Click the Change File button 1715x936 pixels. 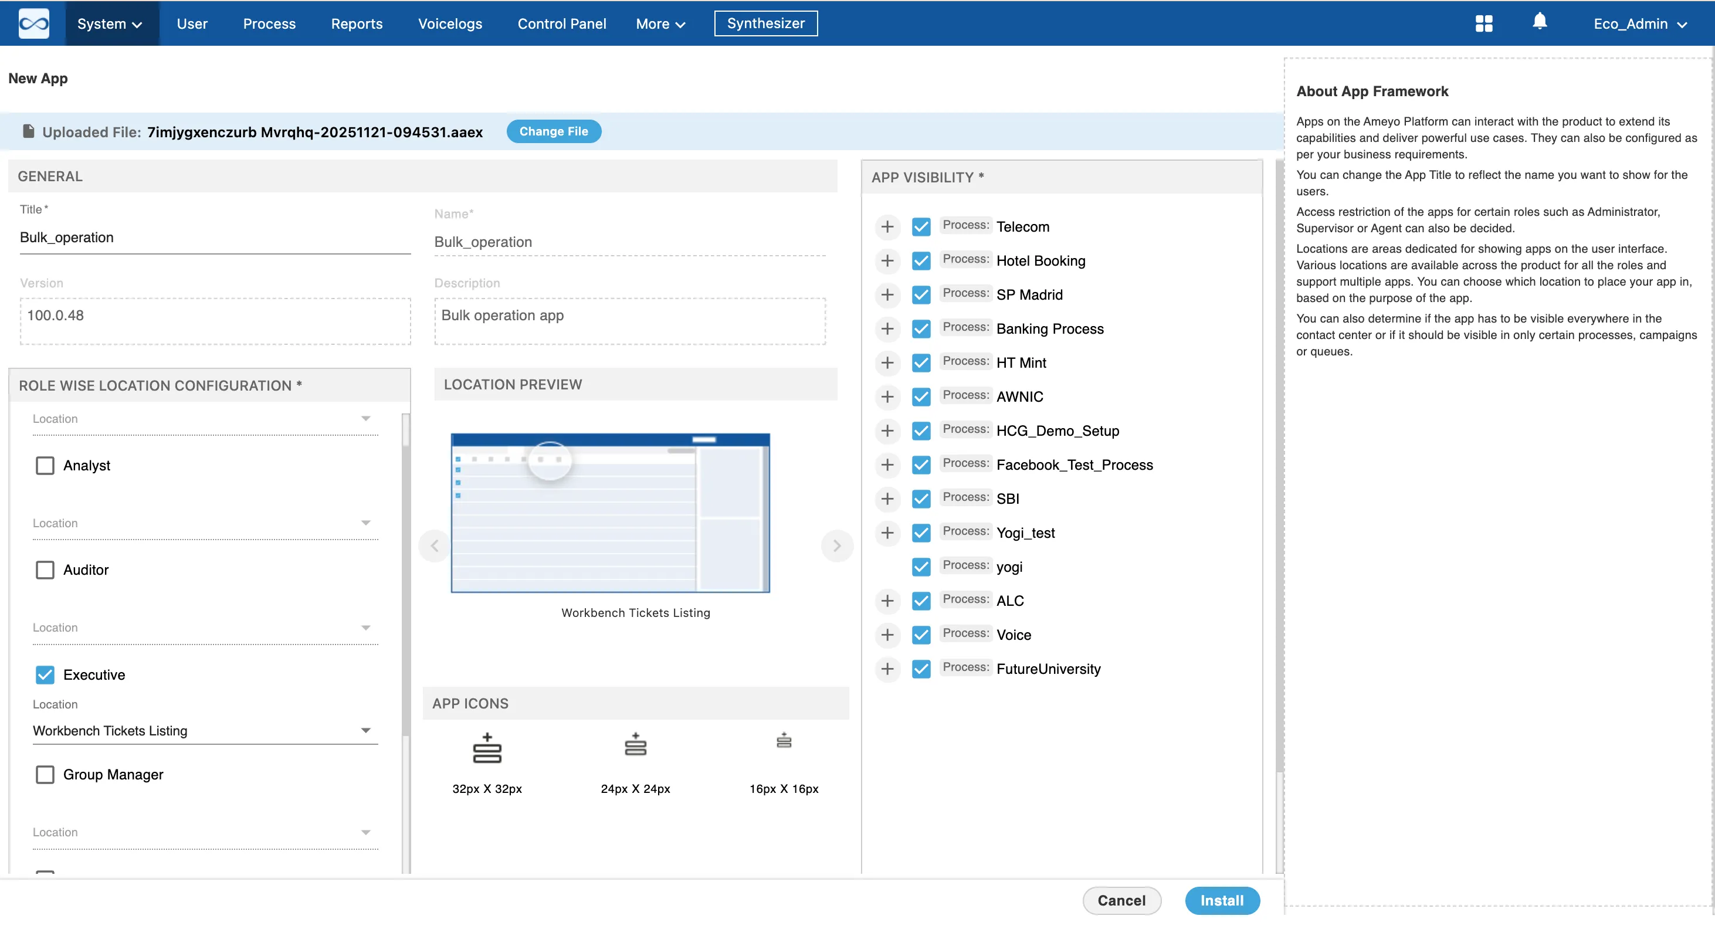pos(553,131)
